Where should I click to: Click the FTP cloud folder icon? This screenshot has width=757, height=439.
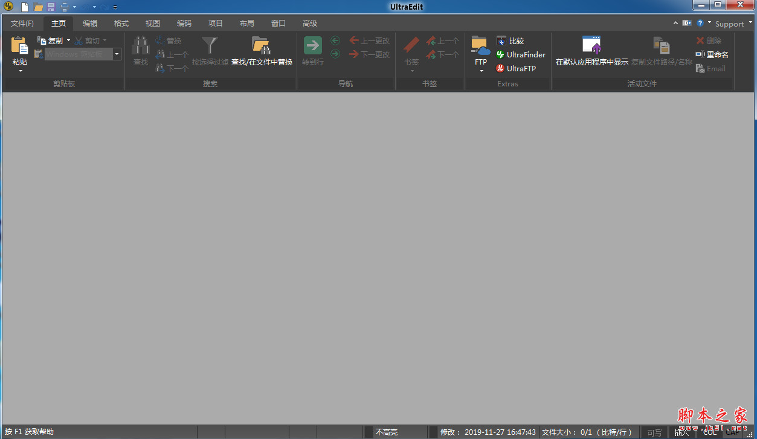(x=481, y=46)
